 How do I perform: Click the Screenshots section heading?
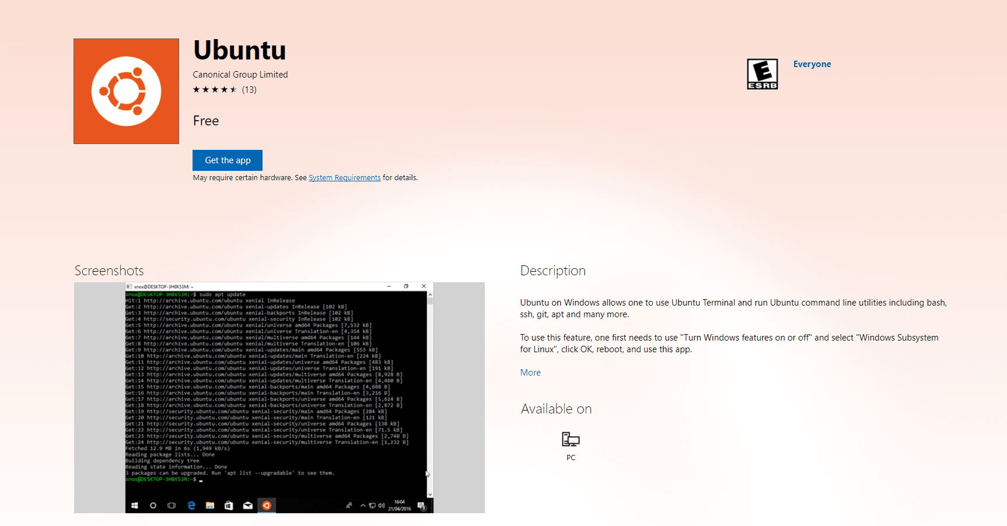point(109,271)
